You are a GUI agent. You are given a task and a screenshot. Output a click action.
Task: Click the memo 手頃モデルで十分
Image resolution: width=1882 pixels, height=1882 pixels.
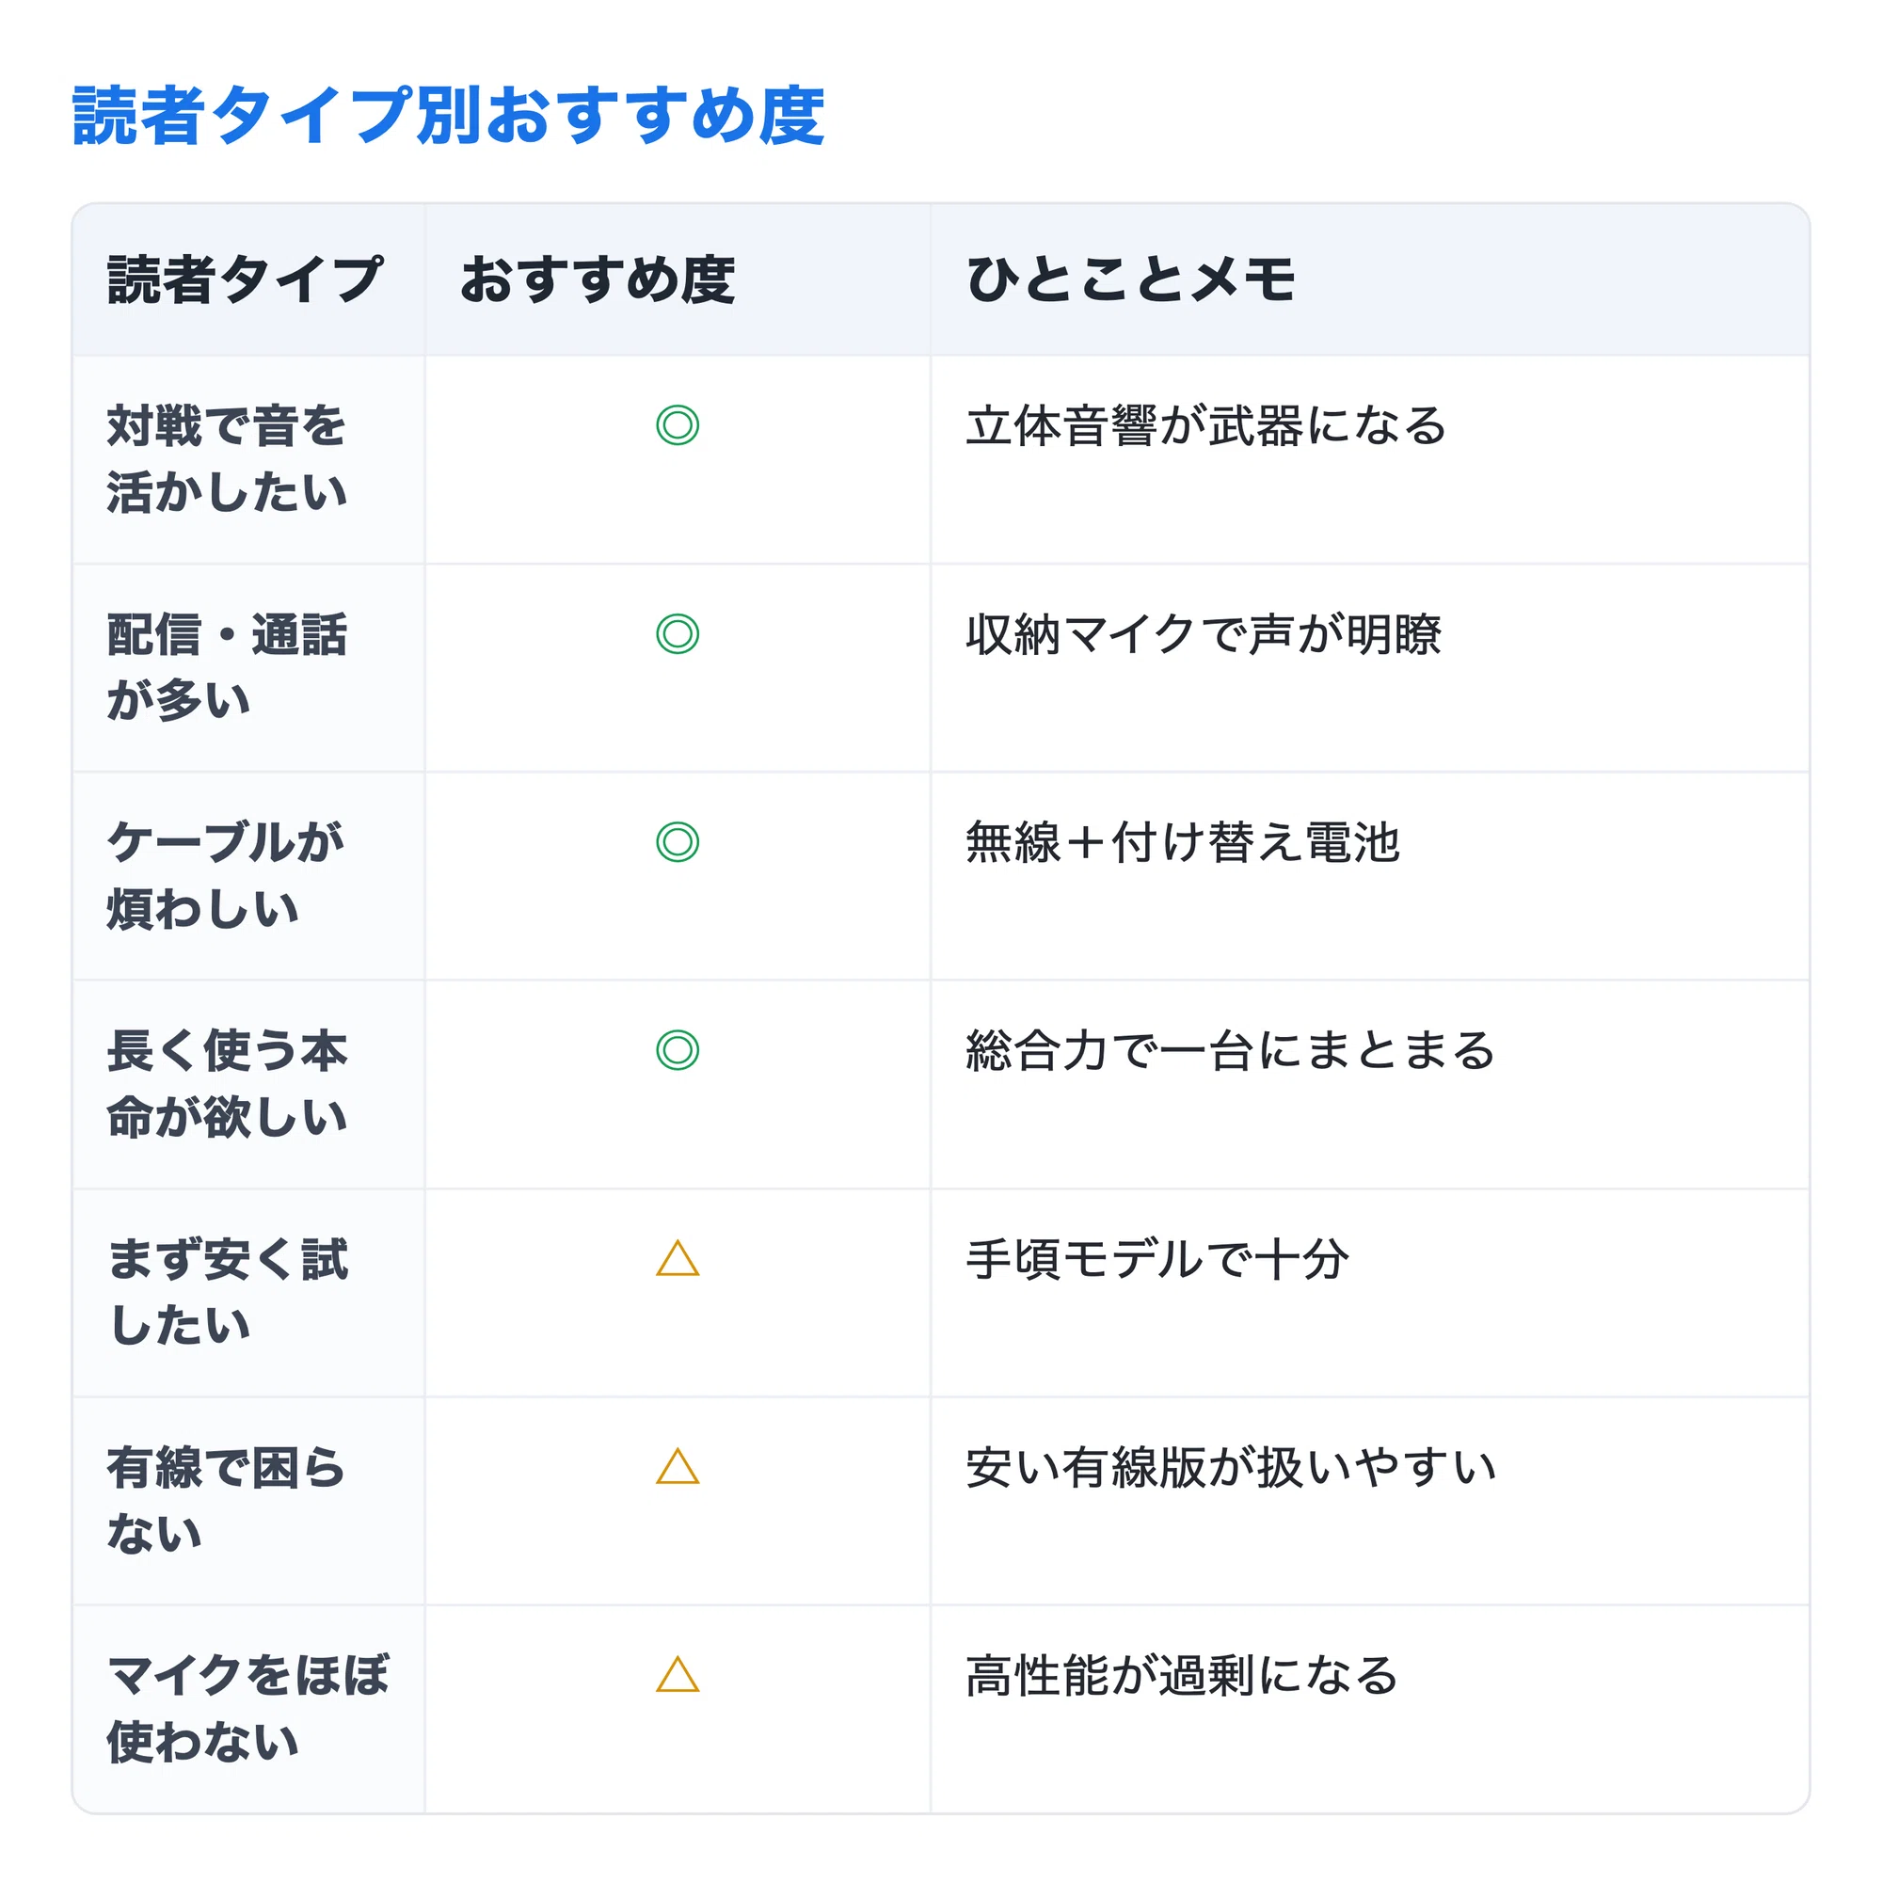coord(1157,1260)
